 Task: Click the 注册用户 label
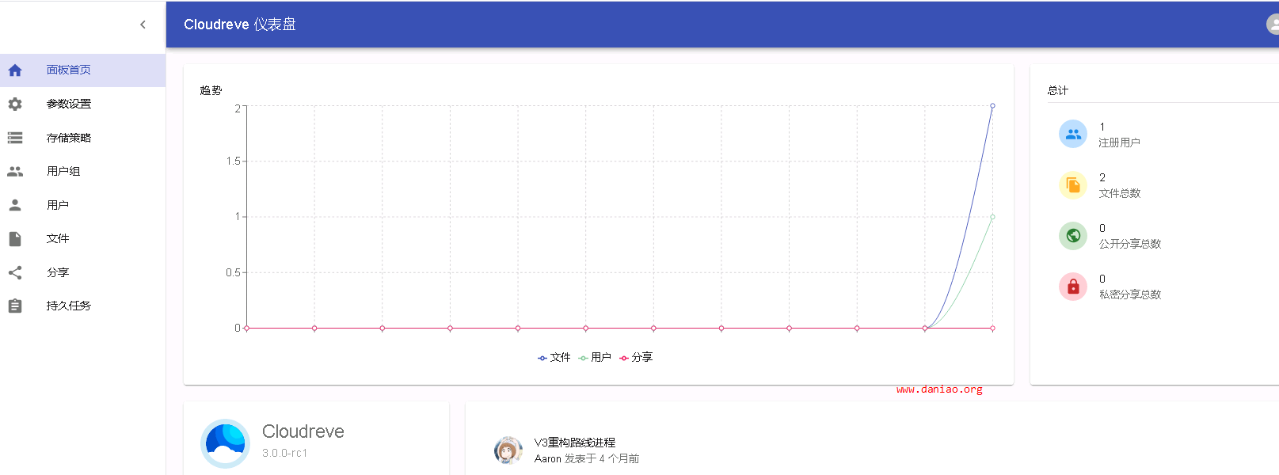[x=1119, y=142]
